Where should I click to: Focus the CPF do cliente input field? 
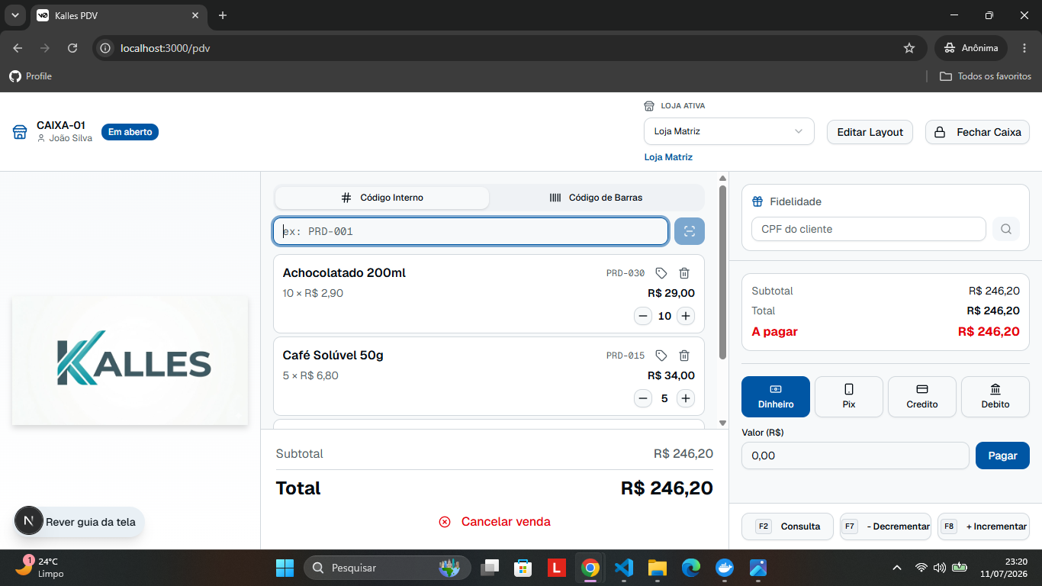(x=869, y=229)
